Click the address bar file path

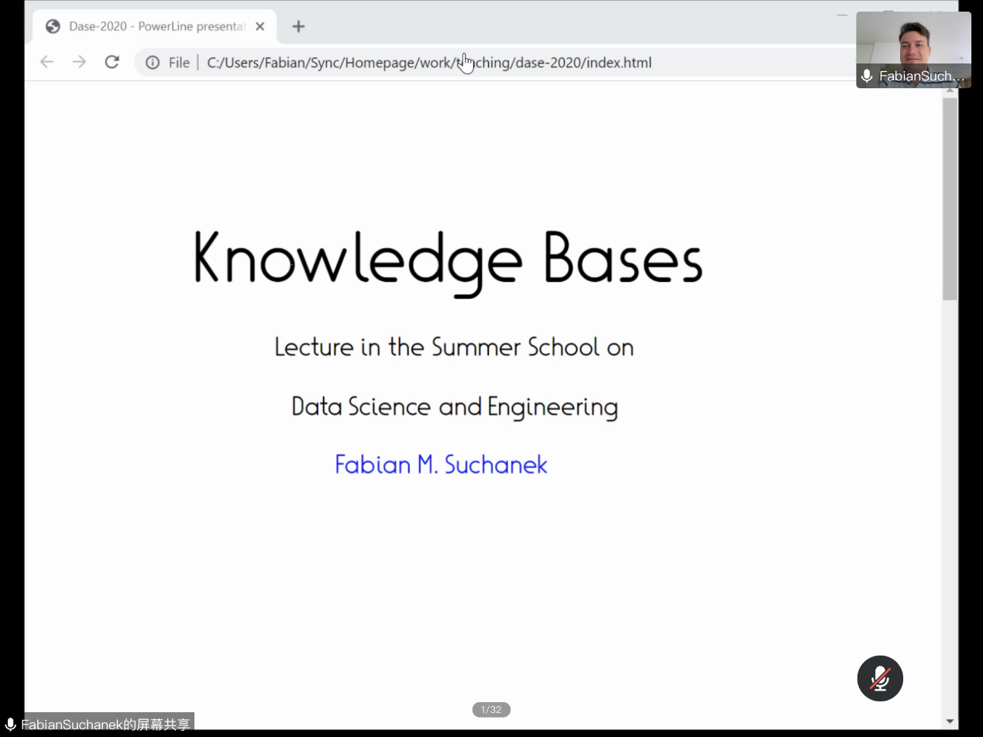coord(428,63)
